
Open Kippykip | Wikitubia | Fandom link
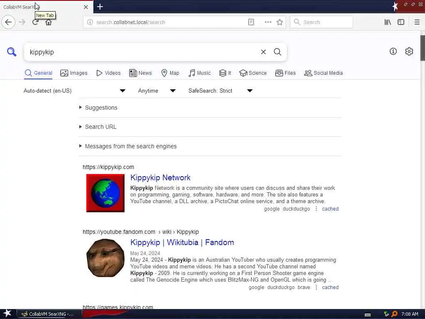182,242
